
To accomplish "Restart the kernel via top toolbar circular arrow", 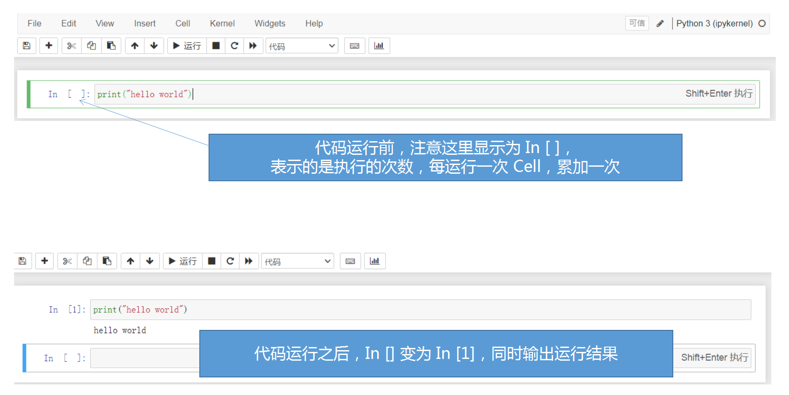I will (x=235, y=46).
